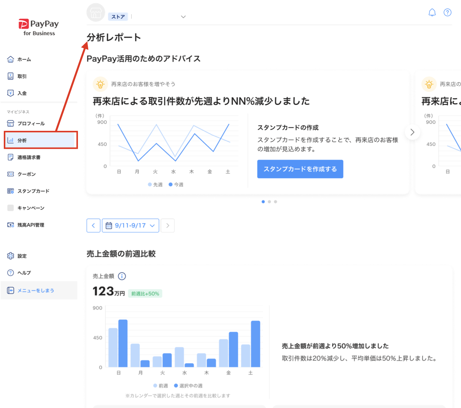Open the 残高API管理 icon

(x=11, y=225)
